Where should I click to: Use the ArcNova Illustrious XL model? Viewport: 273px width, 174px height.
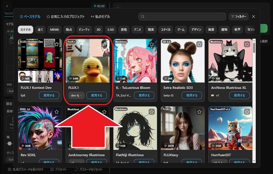pos(239,95)
